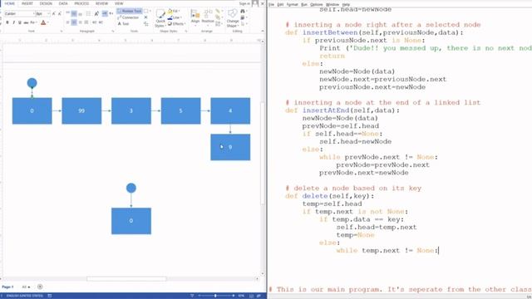The image size is (532, 299).
Task: Toggle Strikethrough formatting in Visio
Action: pyautogui.click(x=26, y=22)
